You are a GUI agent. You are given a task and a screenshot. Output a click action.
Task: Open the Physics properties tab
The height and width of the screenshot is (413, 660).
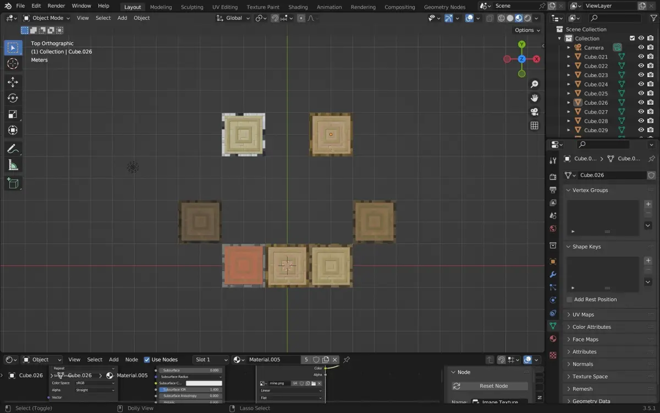tap(553, 300)
